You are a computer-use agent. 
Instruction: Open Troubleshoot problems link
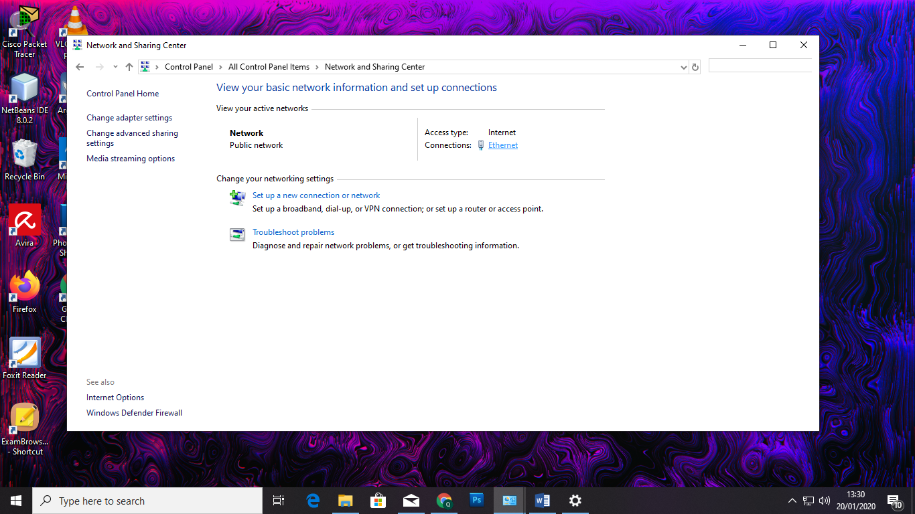[x=293, y=232]
